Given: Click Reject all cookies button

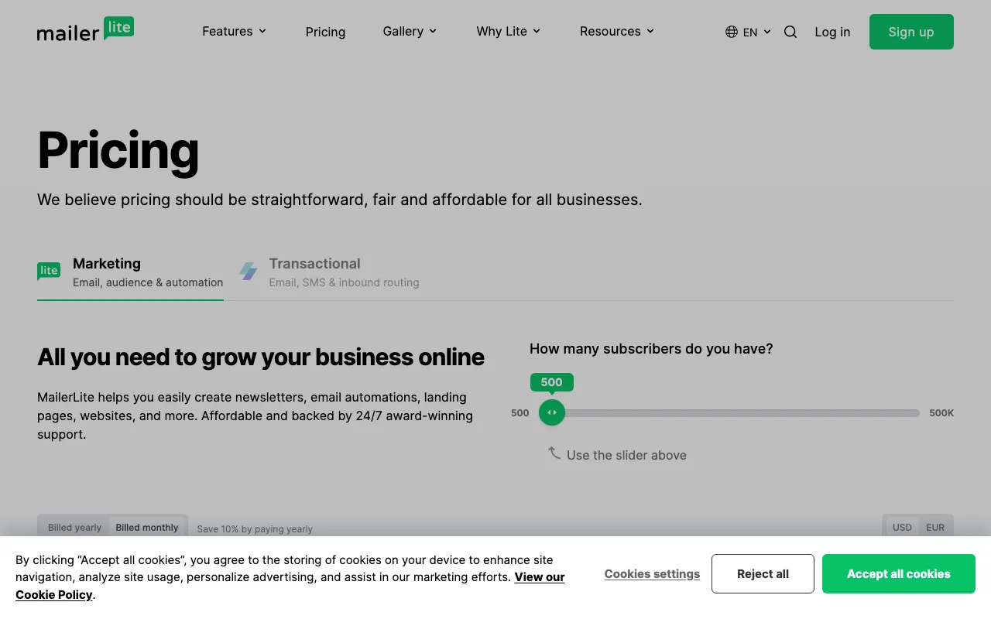Looking at the screenshot, I should (x=763, y=574).
